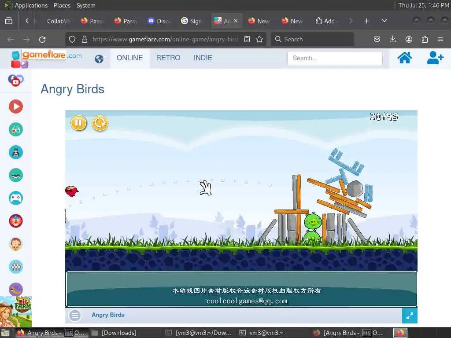The width and height of the screenshot is (451, 338).
Task: Switch to the Add-ons tab
Action: tap(327, 21)
